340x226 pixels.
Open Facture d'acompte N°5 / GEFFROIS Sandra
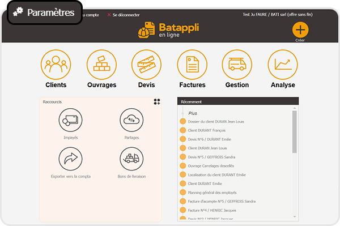point(222,202)
